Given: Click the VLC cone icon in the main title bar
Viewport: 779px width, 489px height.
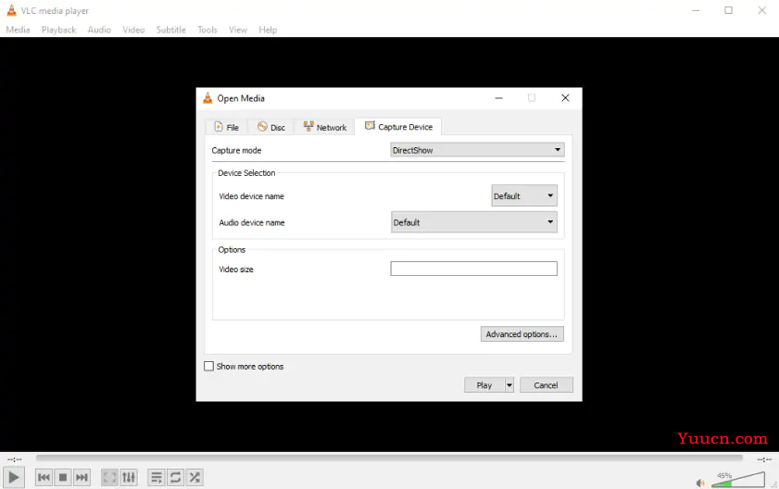Looking at the screenshot, I should click(x=11, y=10).
